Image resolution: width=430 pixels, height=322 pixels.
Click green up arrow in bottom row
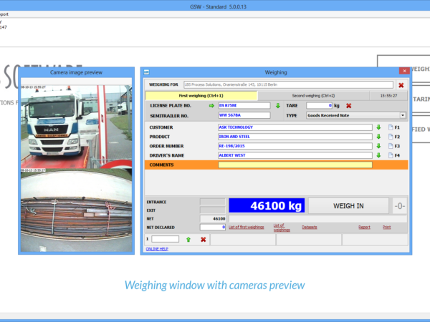tap(188, 240)
